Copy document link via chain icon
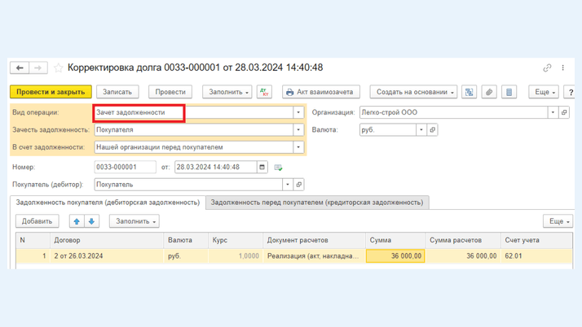 (x=547, y=68)
